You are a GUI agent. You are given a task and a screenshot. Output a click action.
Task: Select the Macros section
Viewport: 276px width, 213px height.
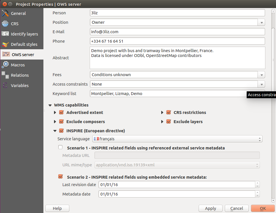[22, 65]
